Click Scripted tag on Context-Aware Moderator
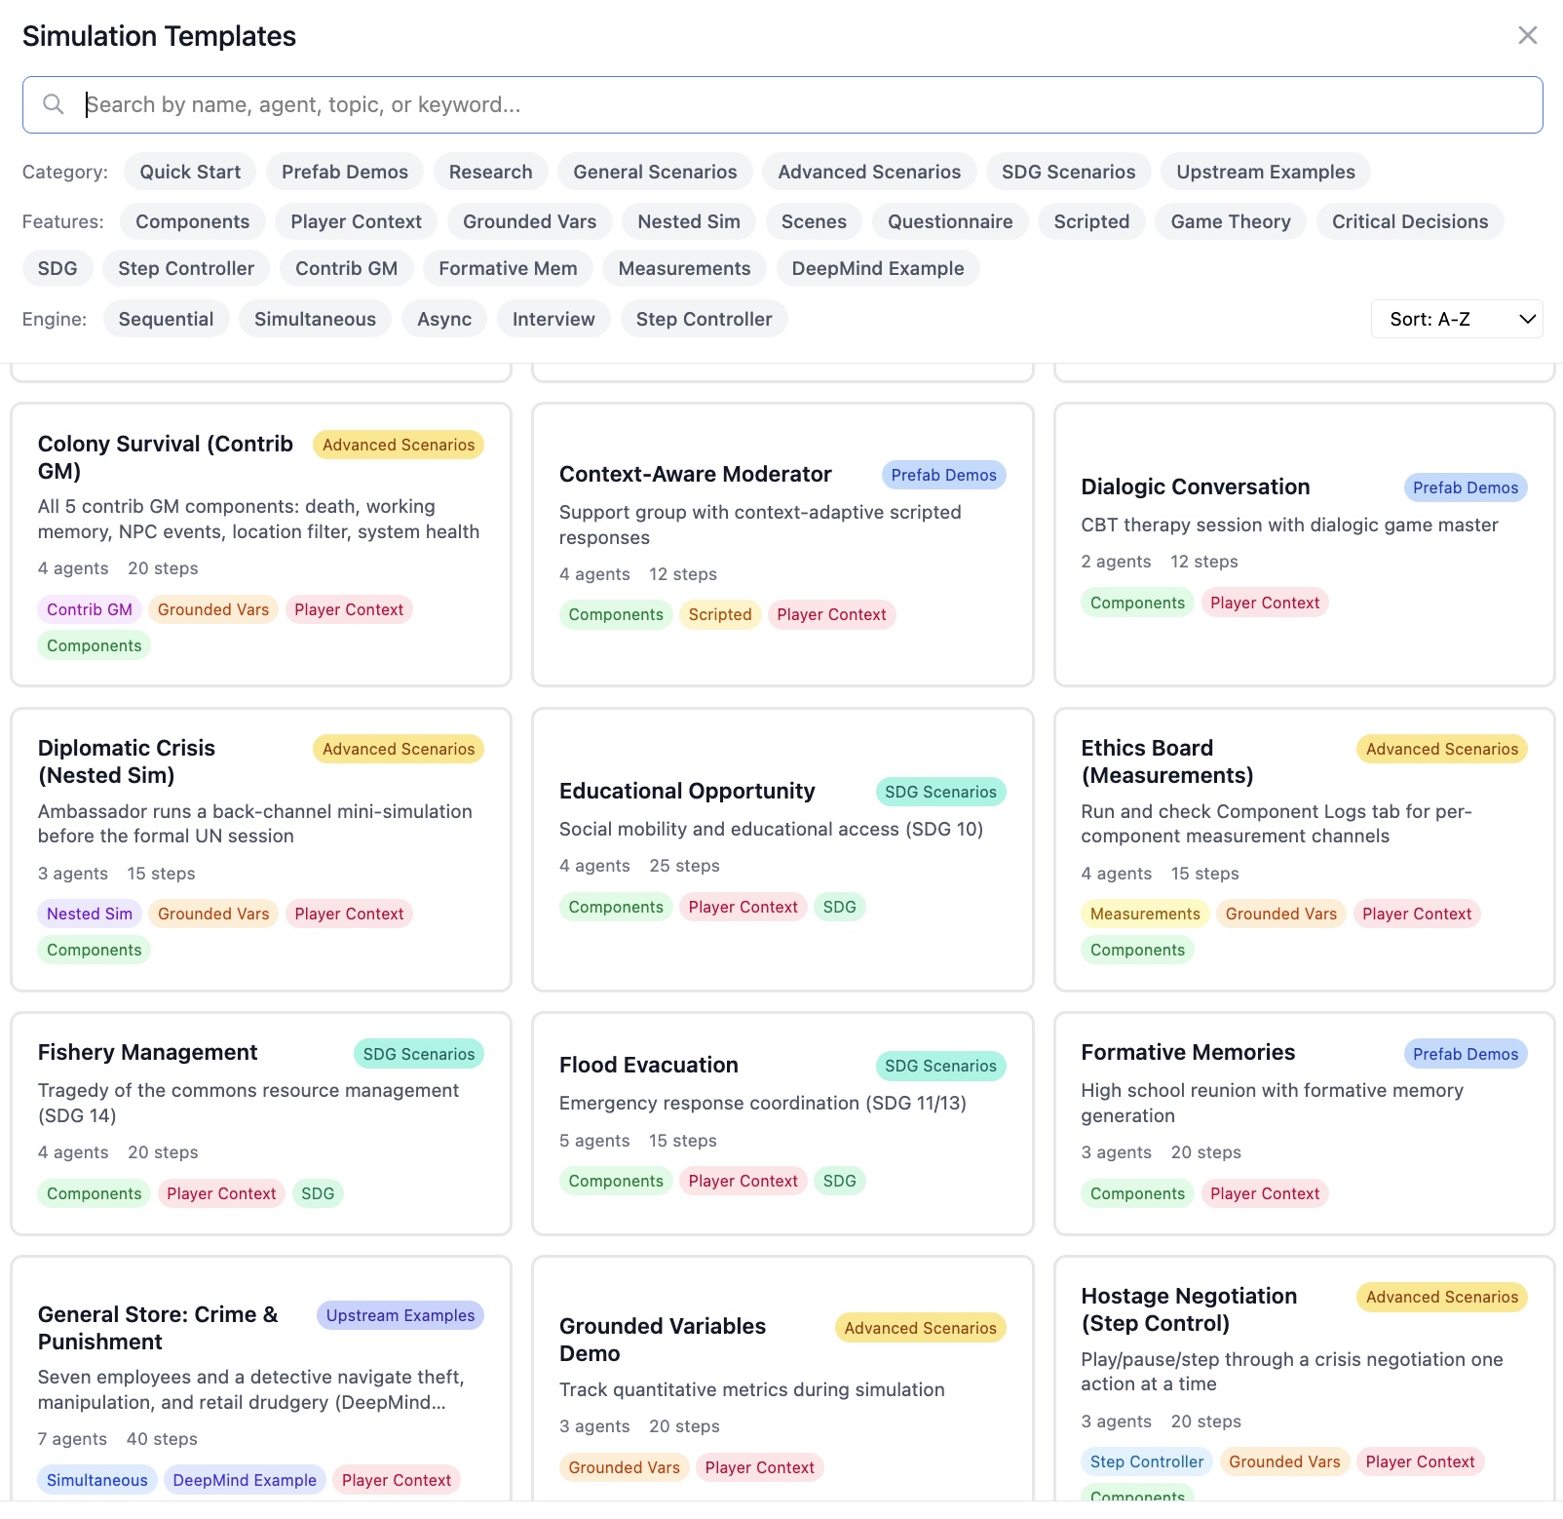The height and width of the screenshot is (1519, 1563). 720,614
